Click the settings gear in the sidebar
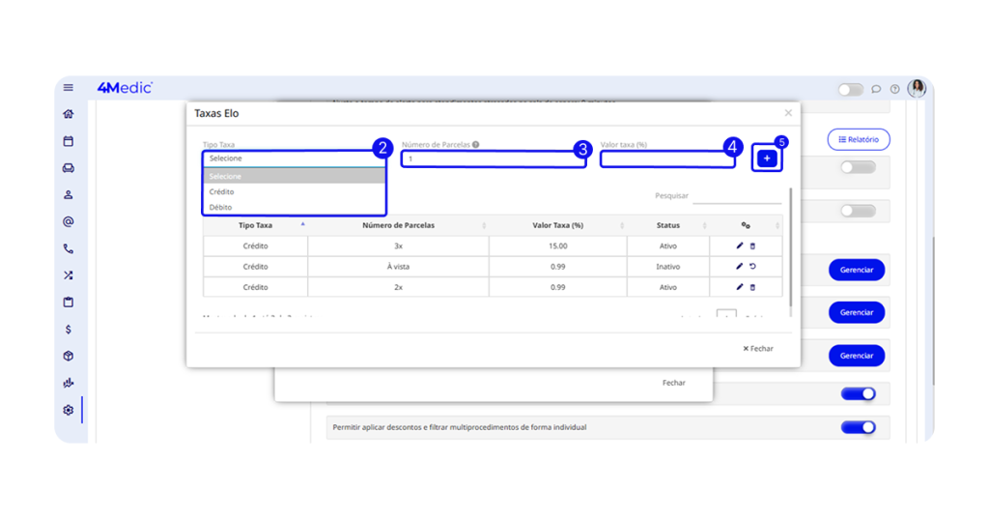989x519 pixels. tap(69, 410)
